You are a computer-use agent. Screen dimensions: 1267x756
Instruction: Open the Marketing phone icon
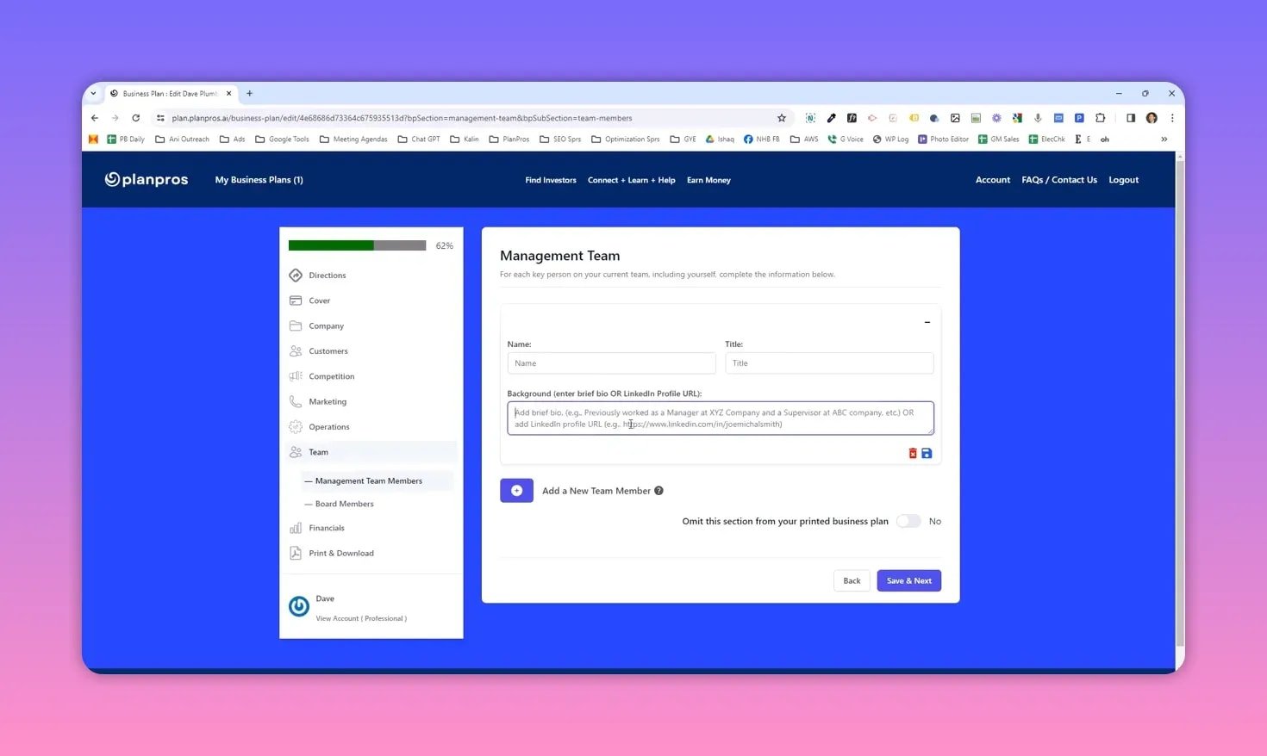[x=296, y=401]
